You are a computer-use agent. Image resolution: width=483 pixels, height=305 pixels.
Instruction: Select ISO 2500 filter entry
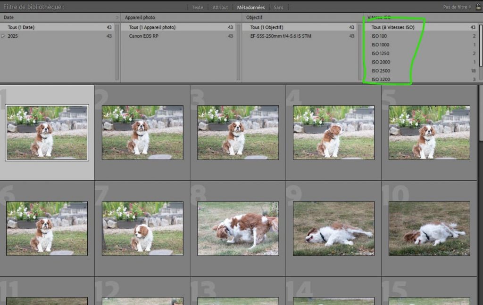pos(380,71)
